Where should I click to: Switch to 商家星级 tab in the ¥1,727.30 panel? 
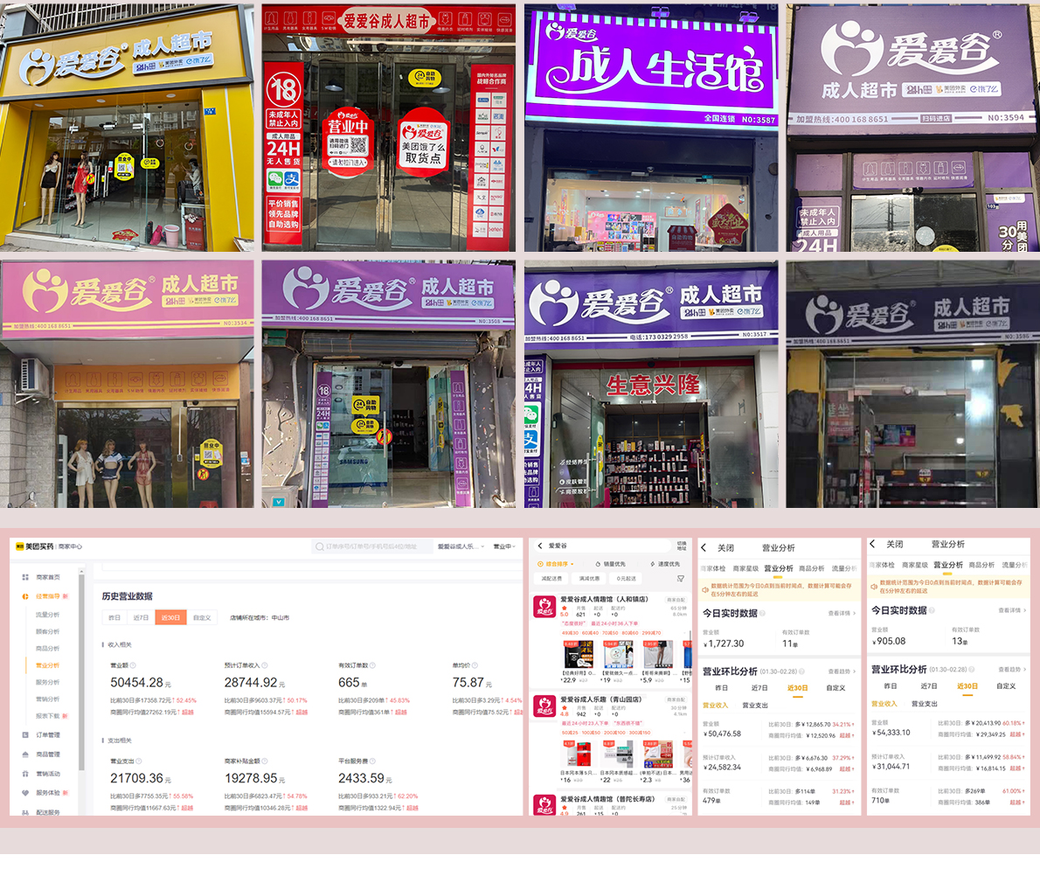pyautogui.click(x=745, y=568)
